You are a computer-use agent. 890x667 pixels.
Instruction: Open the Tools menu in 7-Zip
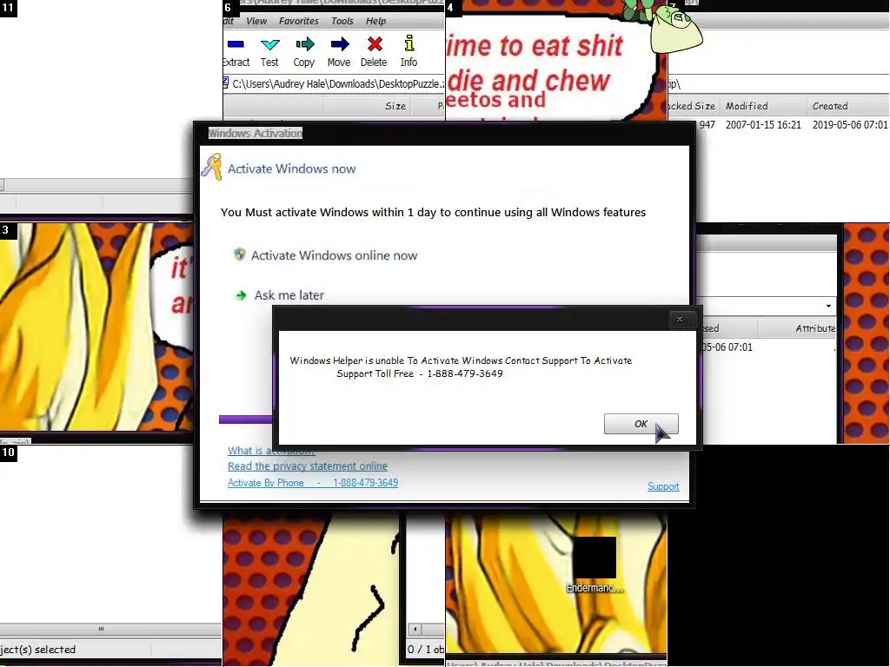tap(342, 21)
